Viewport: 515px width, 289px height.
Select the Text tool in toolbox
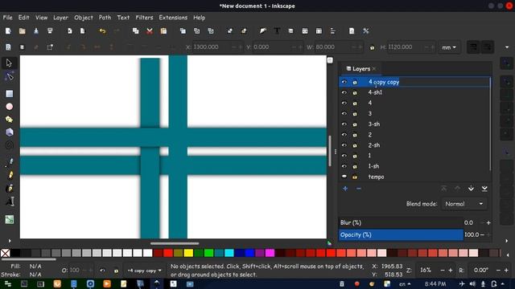pyautogui.click(x=10, y=201)
